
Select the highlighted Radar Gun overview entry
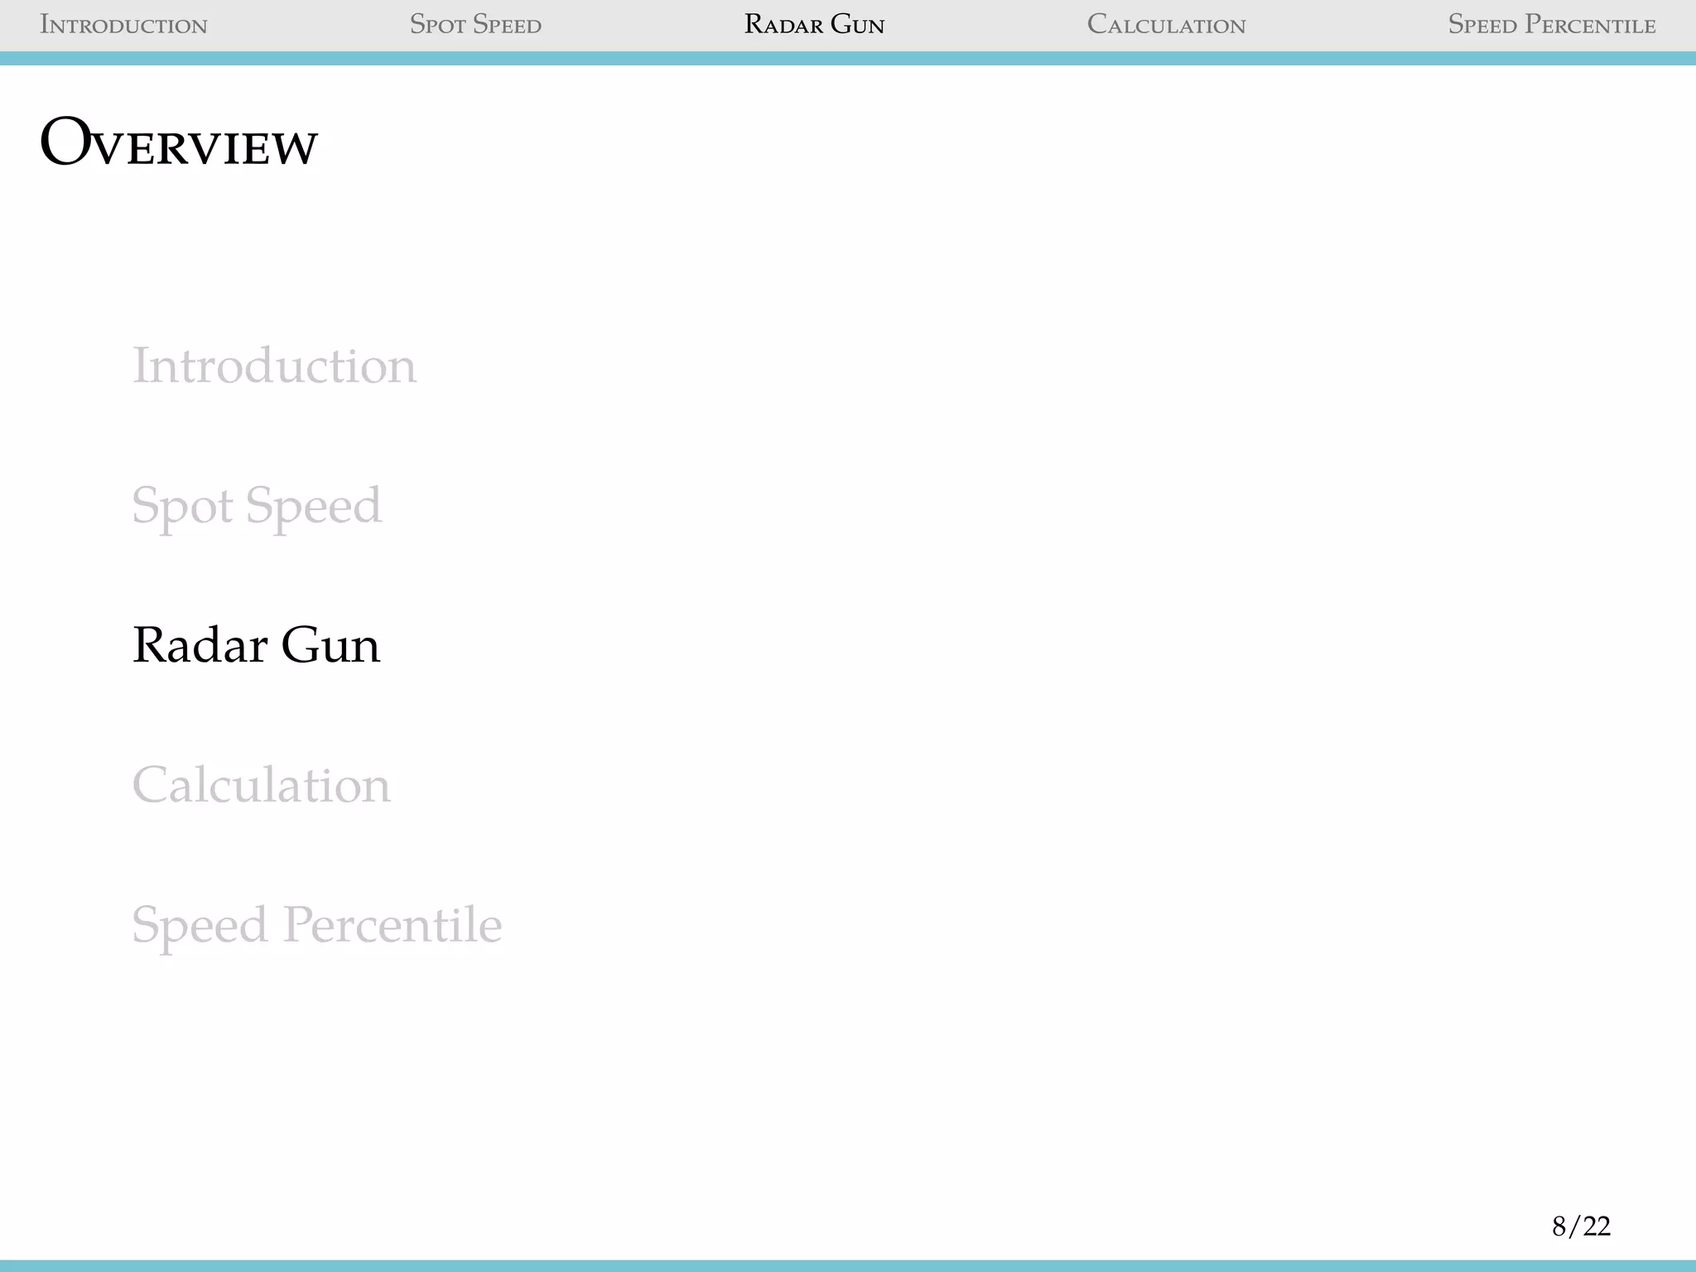click(256, 645)
